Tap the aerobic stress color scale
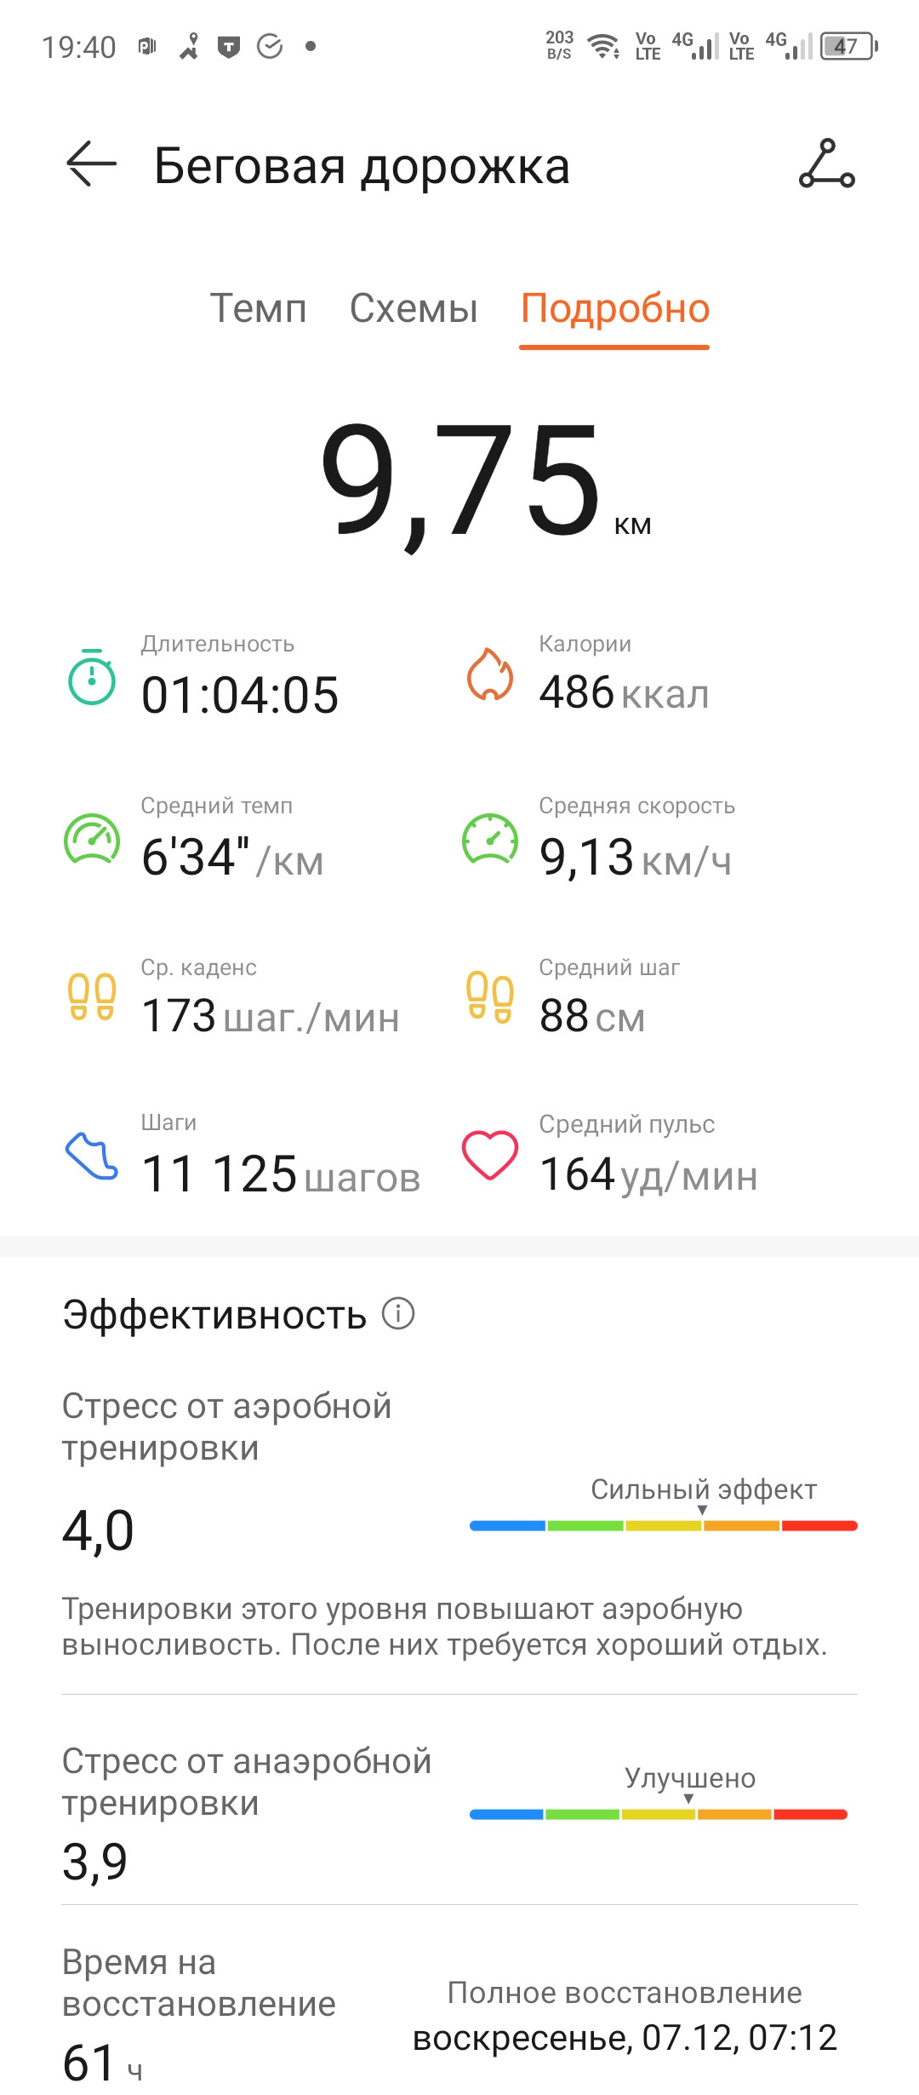919x2095 pixels. pos(664,1525)
